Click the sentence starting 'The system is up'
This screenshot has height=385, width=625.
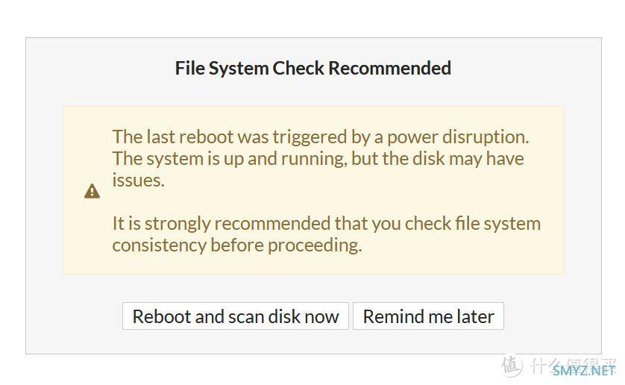[318, 159]
